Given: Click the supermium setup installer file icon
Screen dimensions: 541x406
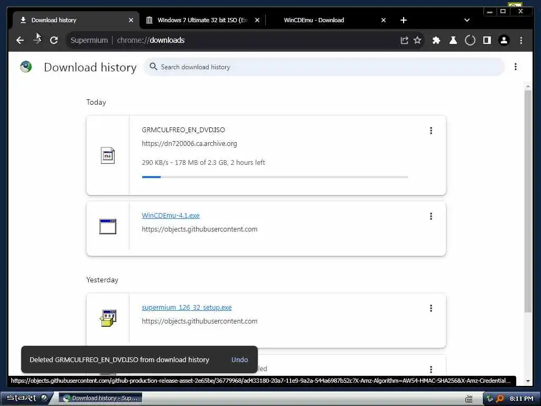Looking at the screenshot, I should click(108, 318).
